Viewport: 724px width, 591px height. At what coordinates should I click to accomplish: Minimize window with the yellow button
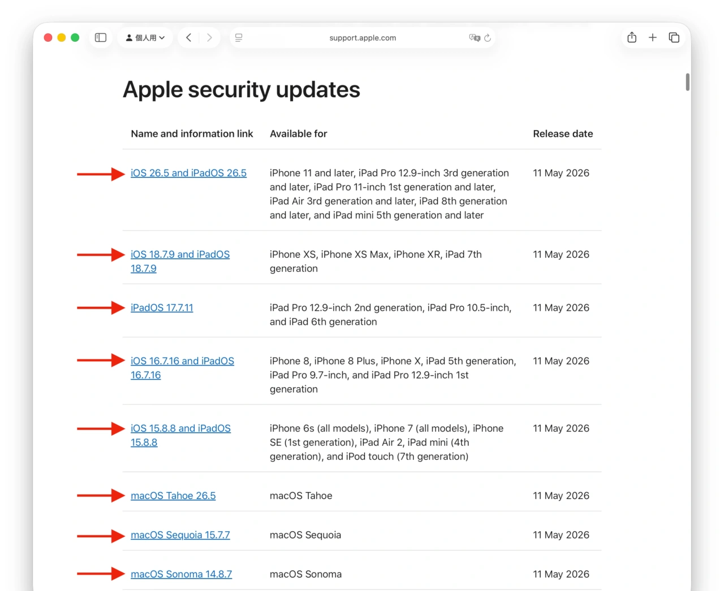point(62,38)
